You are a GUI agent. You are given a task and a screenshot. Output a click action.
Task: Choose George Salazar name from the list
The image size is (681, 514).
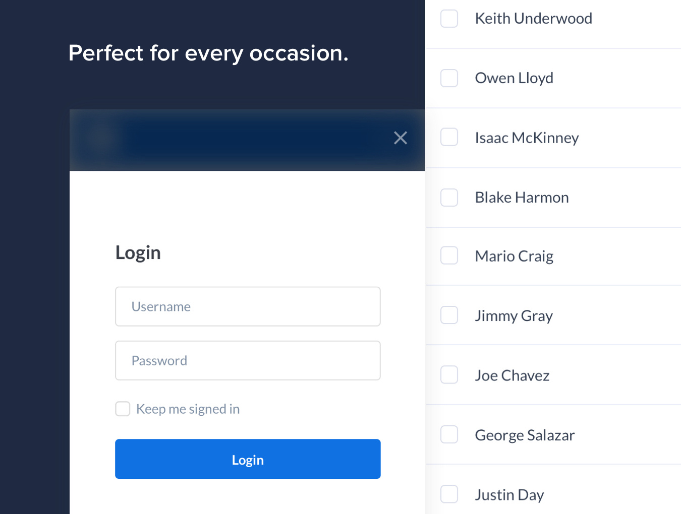[525, 435]
